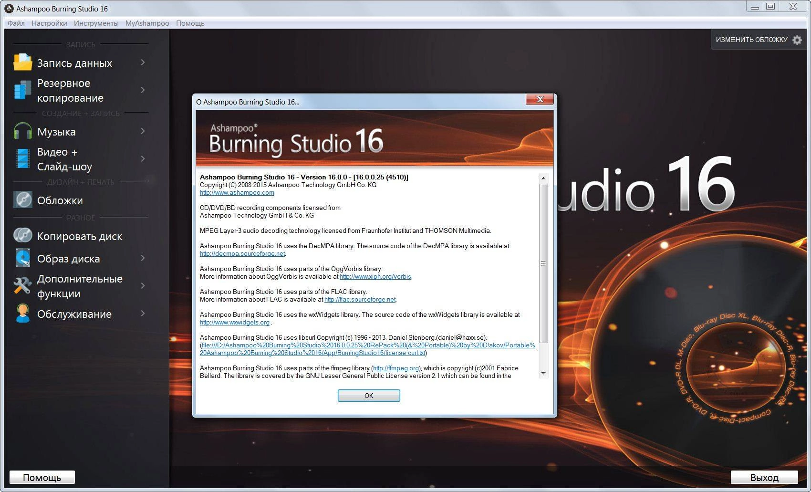Open the license-curl.txt file link
811x492 pixels.
tap(367, 349)
